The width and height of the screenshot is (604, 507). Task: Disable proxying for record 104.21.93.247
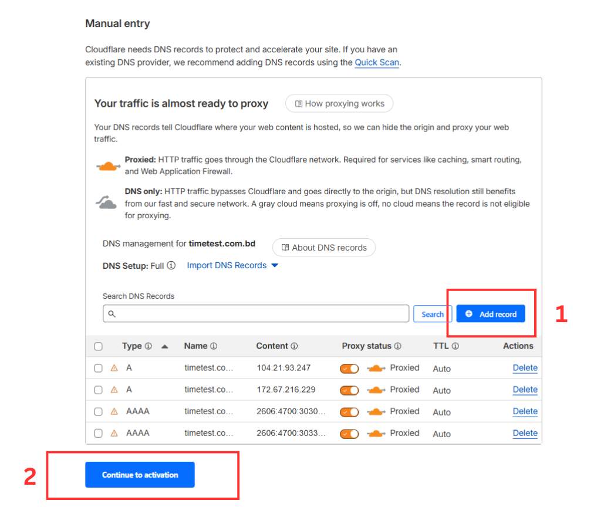pyautogui.click(x=349, y=368)
